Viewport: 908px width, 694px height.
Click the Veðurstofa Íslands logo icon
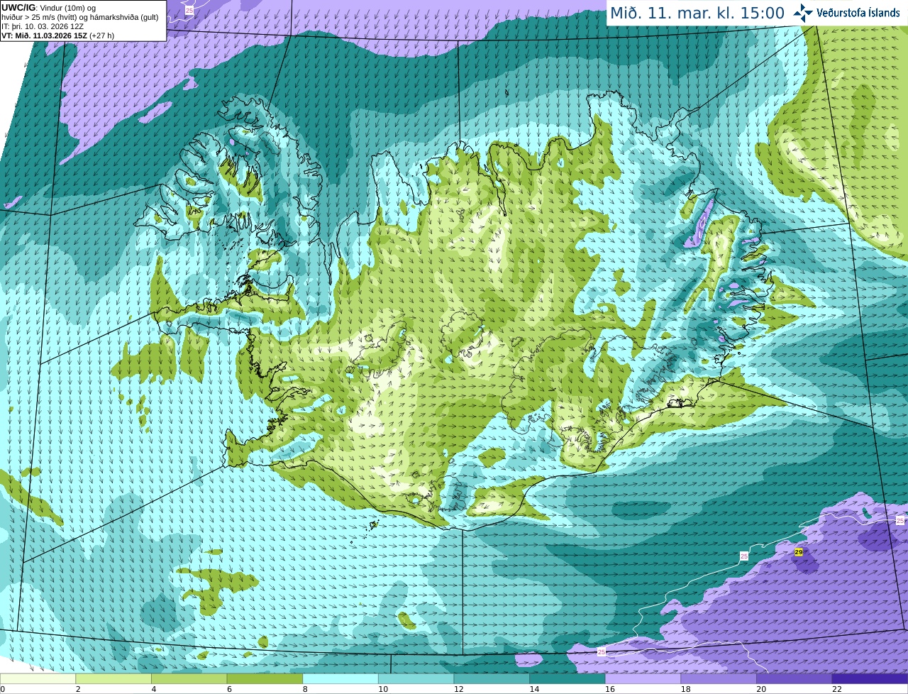click(x=802, y=13)
